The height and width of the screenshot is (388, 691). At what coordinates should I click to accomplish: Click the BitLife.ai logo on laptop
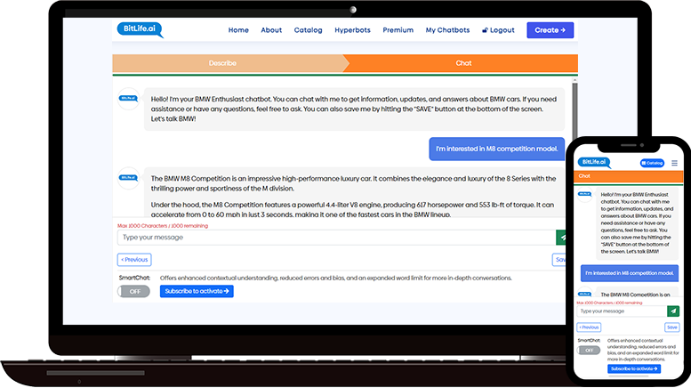(x=140, y=29)
